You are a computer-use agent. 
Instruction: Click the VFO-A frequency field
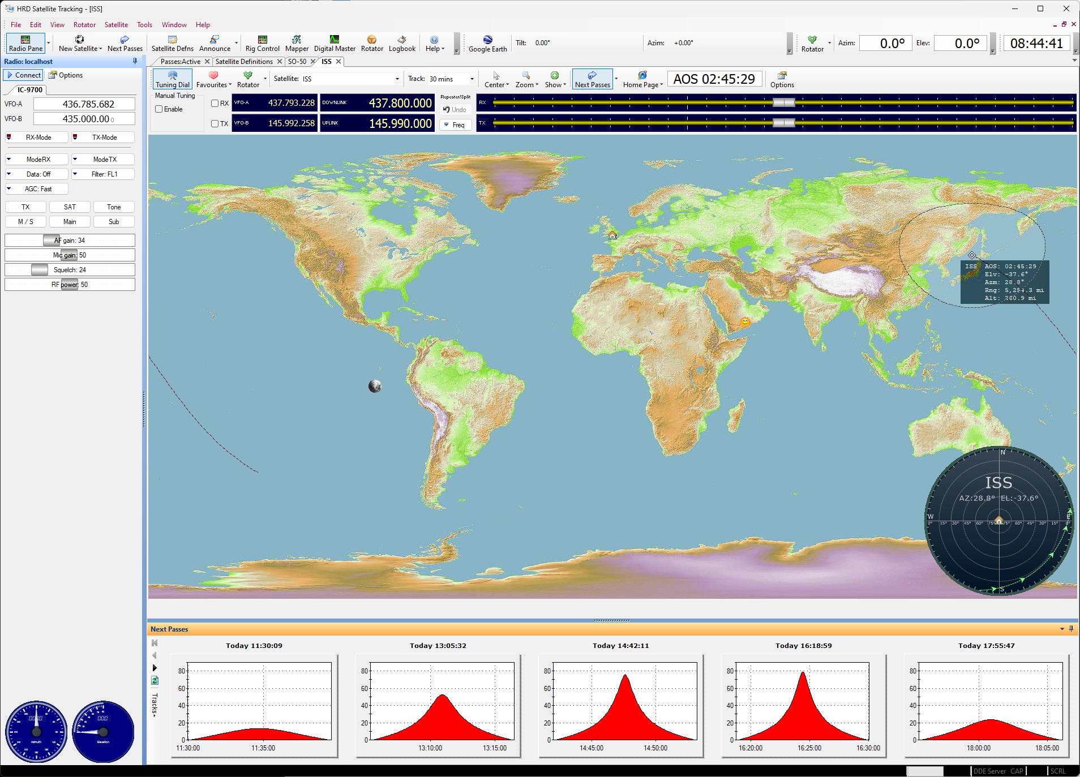pos(84,104)
